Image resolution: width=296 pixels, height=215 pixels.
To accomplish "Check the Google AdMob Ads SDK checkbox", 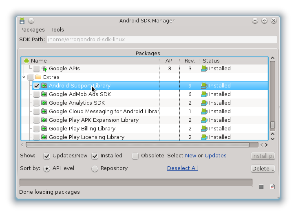I will (x=36, y=94).
